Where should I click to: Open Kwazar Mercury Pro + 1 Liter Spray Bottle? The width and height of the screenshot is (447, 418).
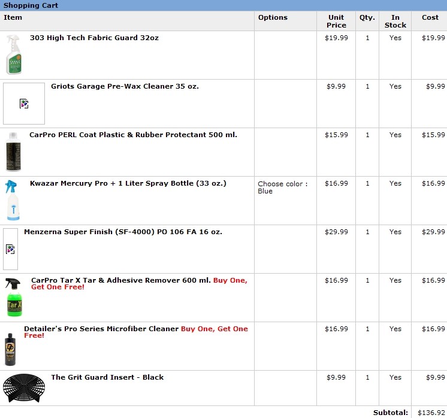128,183
